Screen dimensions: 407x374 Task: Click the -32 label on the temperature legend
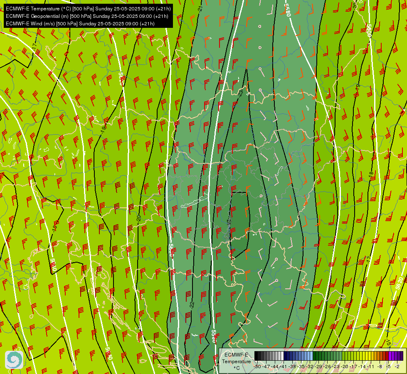[310, 367]
